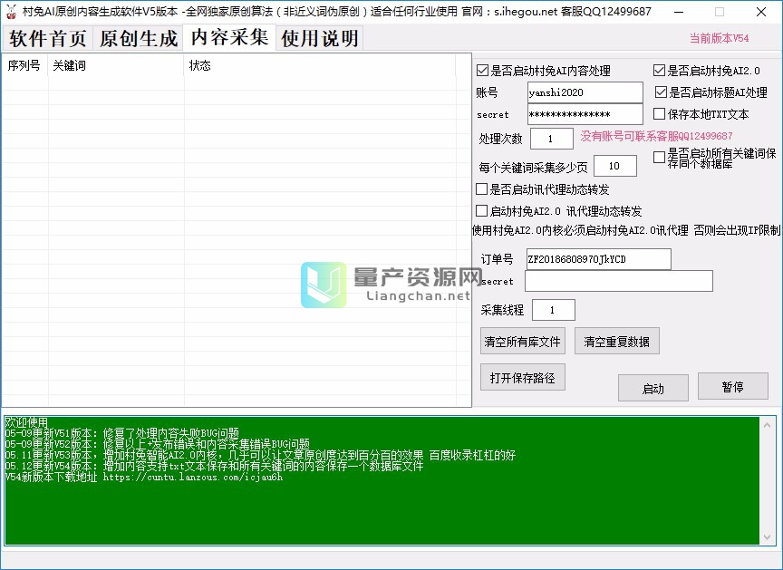Viewport: 783px width, 570px height.
Task: Open the 原创生成 tab
Action: pyautogui.click(x=139, y=38)
